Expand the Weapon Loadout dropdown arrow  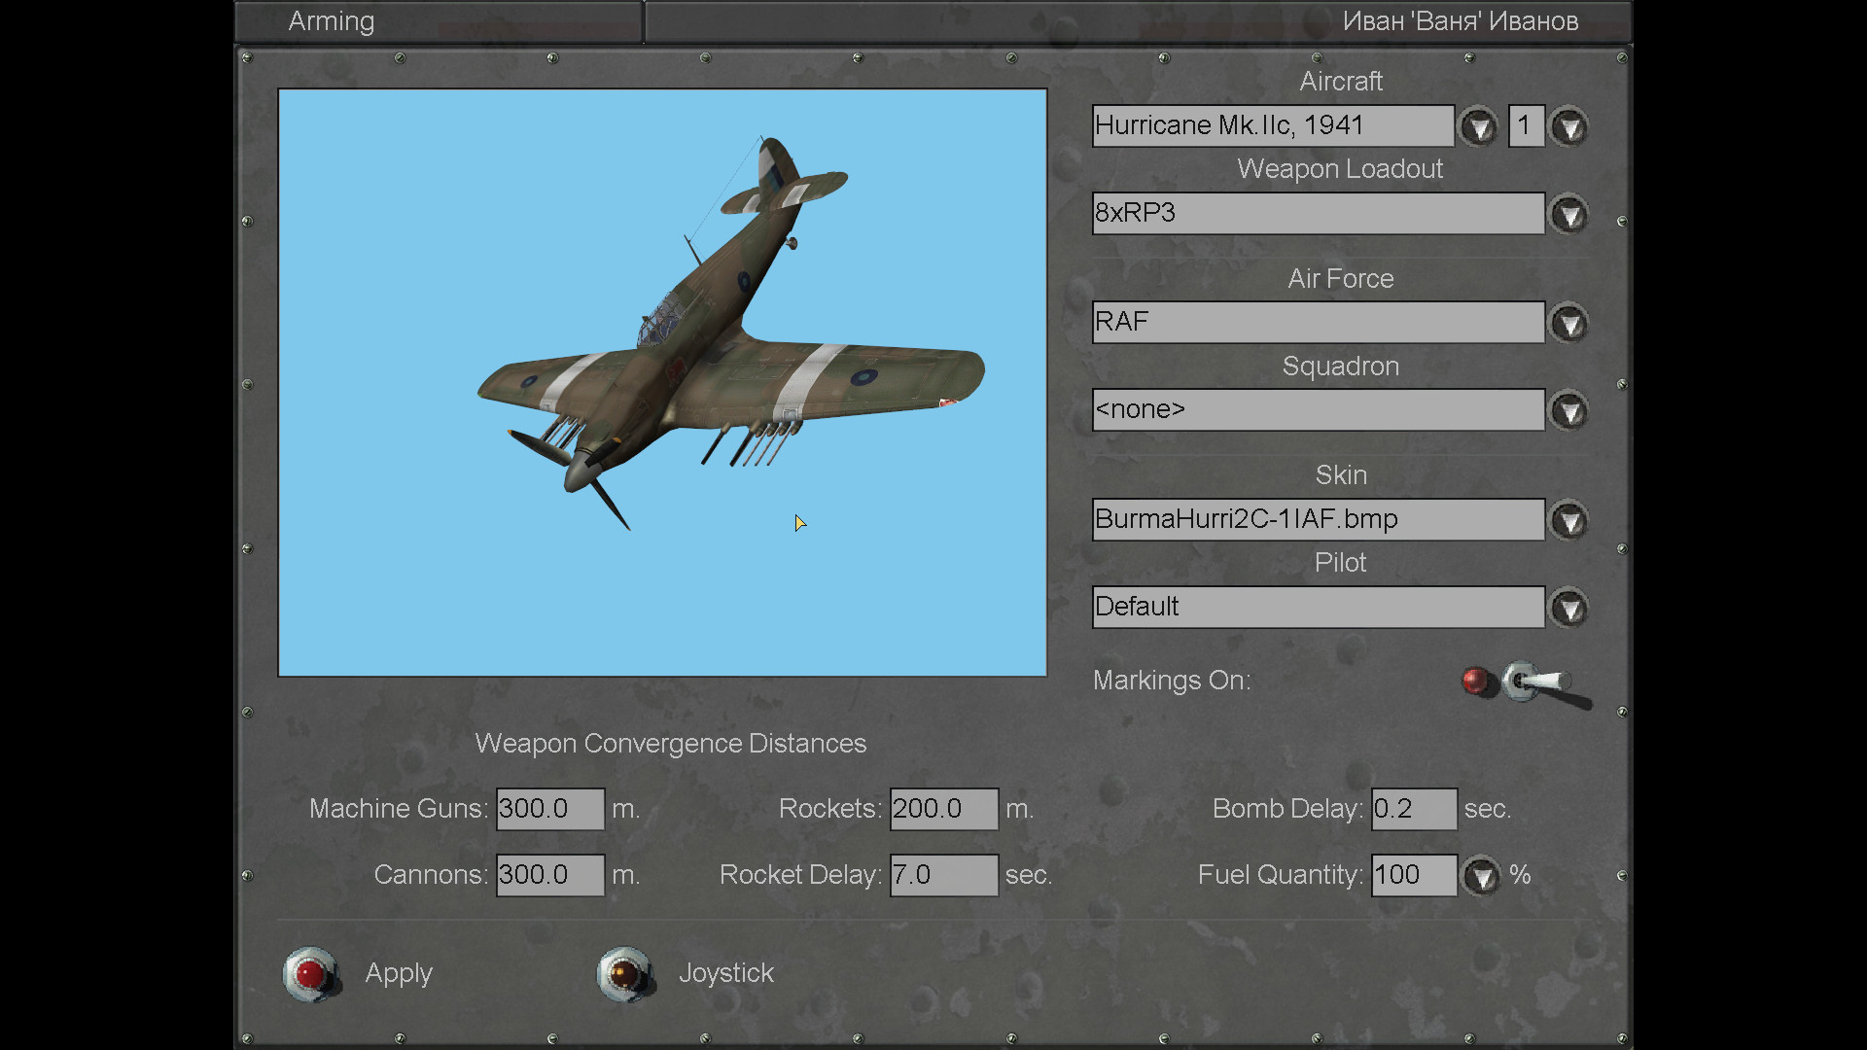(x=1568, y=215)
